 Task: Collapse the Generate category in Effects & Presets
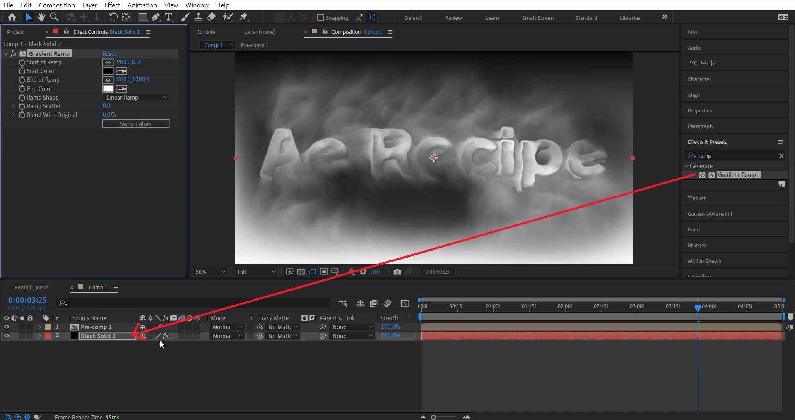coord(687,166)
